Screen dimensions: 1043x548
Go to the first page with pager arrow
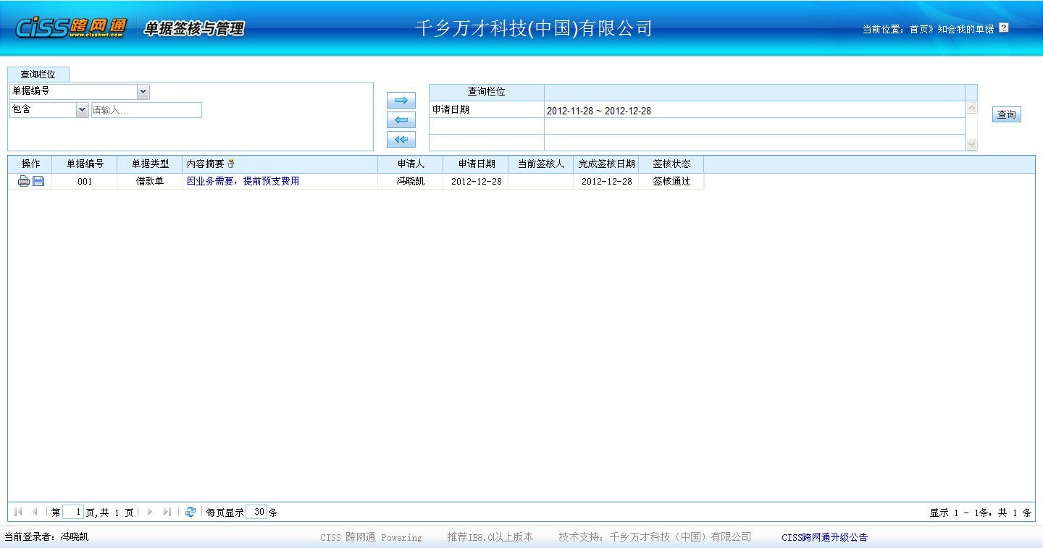18,512
